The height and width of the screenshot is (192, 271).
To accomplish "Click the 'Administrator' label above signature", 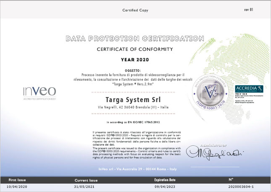I will (x=213, y=145).
